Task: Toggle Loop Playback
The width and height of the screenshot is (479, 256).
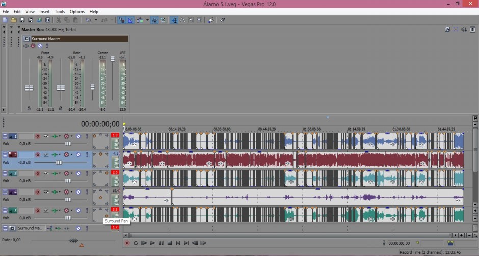Action: (x=136, y=243)
